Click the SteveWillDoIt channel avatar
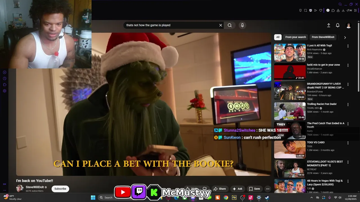This screenshot has height=202, width=360. (19, 189)
